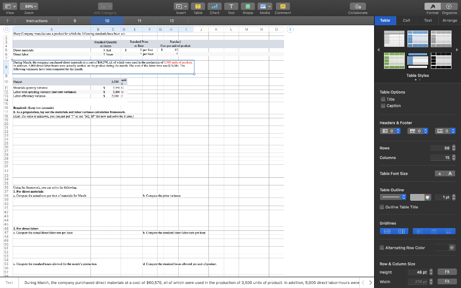
Task: Open the Table Outline style dropdown
Action: pyautogui.click(x=392, y=197)
